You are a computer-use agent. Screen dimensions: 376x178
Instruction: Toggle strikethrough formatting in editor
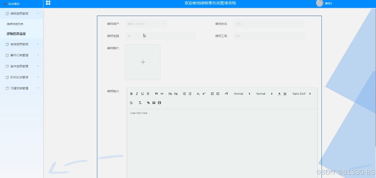148,94
